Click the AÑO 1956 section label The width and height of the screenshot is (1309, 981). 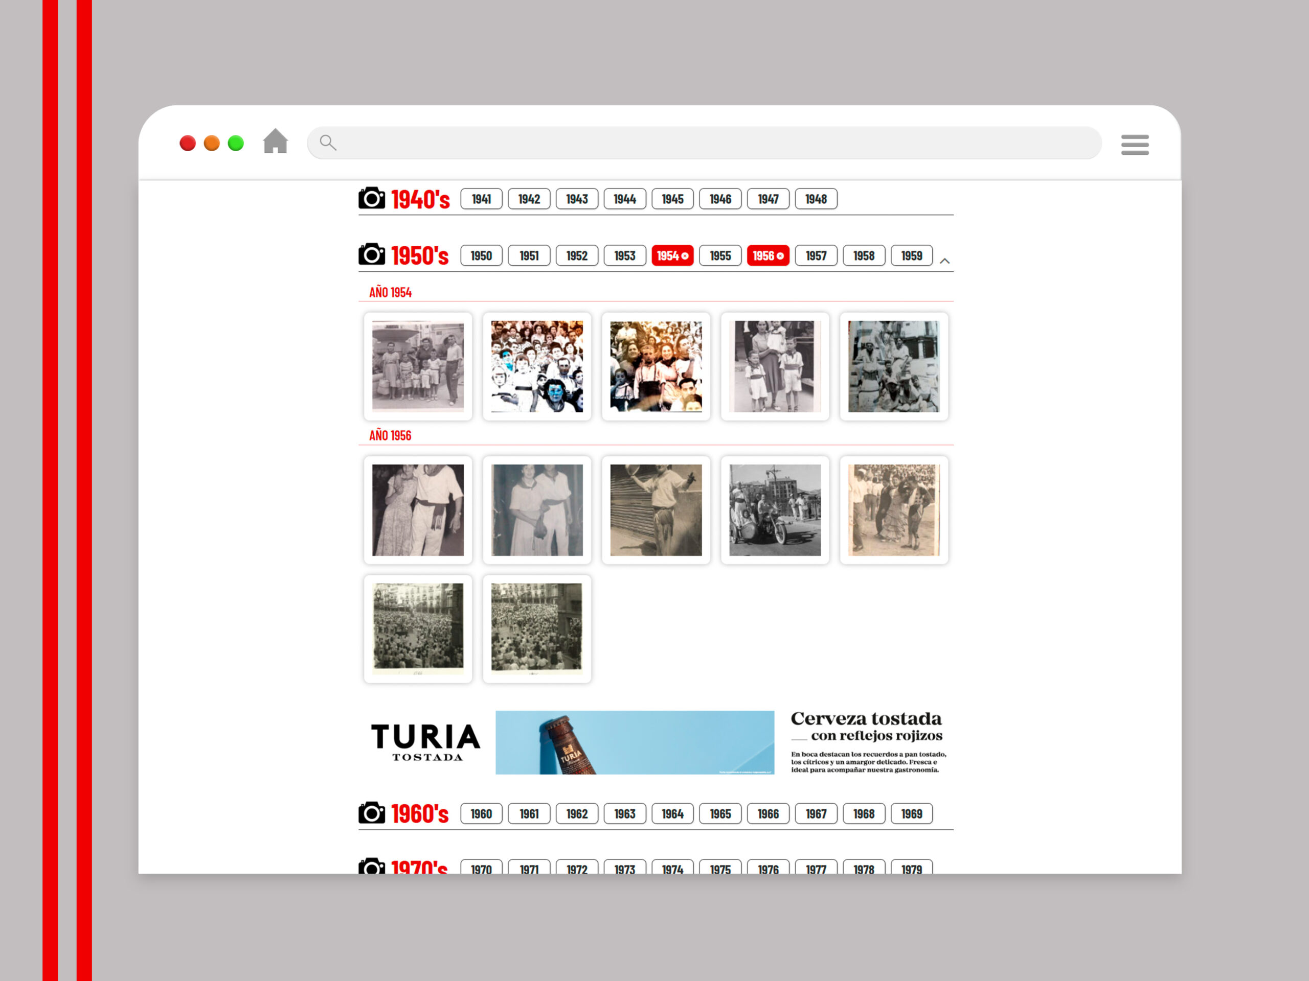coord(390,435)
